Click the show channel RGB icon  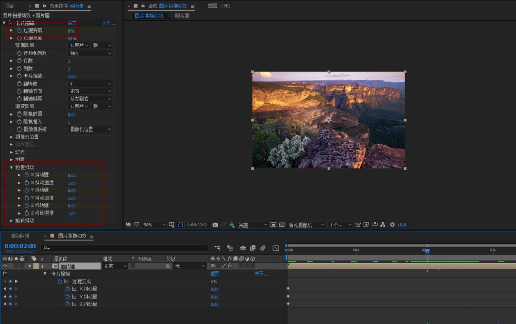(231, 225)
